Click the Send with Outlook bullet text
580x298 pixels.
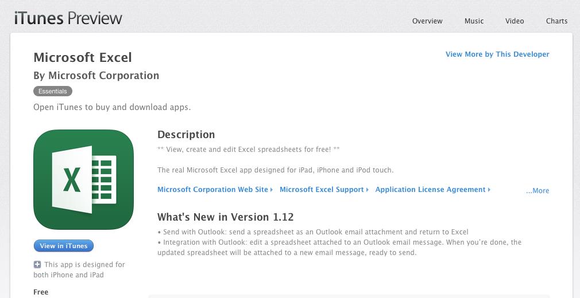(x=313, y=232)
